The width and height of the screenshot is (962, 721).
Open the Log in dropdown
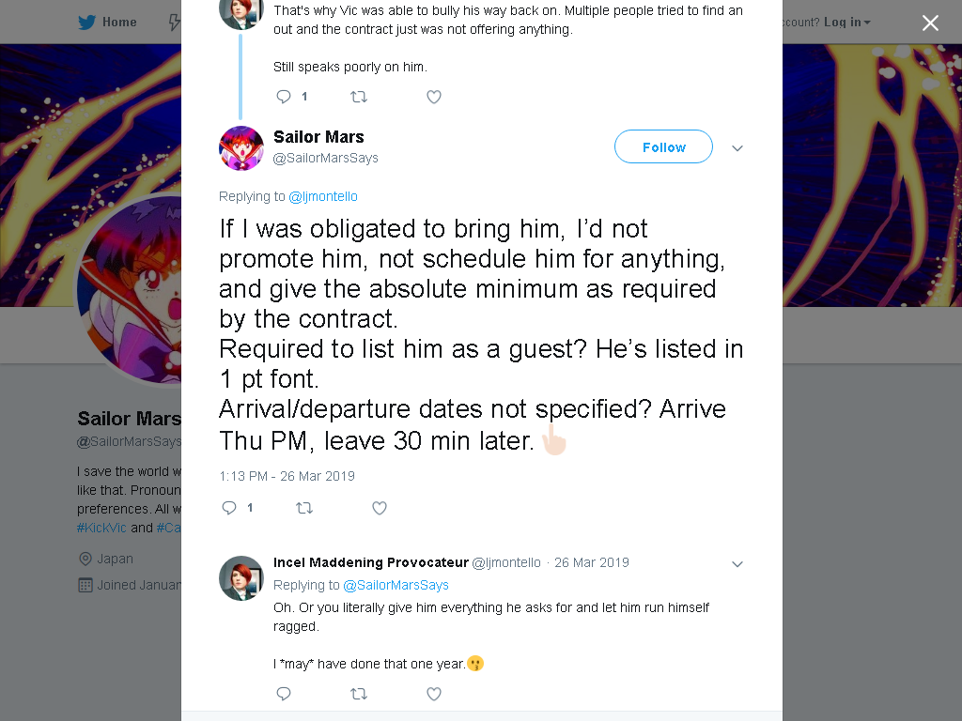(x=846, y=23)
